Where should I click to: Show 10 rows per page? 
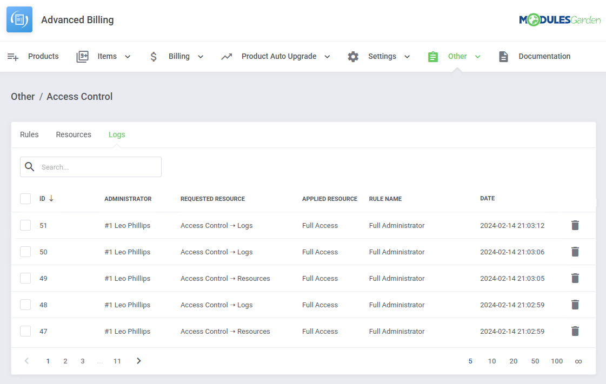[491, 361]
